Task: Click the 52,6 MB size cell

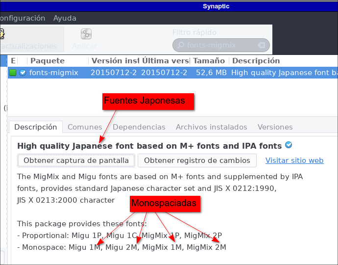Action: [x=211, y=73]
